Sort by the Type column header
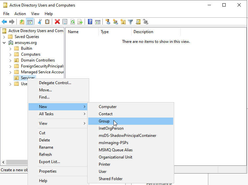 point(115,32)
